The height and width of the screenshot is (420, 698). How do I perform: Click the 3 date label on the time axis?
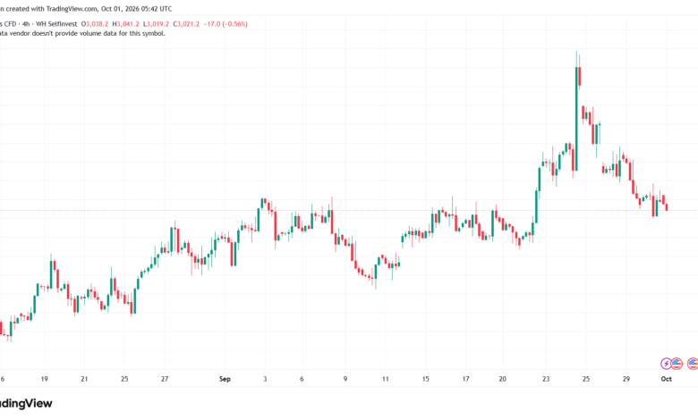[265, 379]
